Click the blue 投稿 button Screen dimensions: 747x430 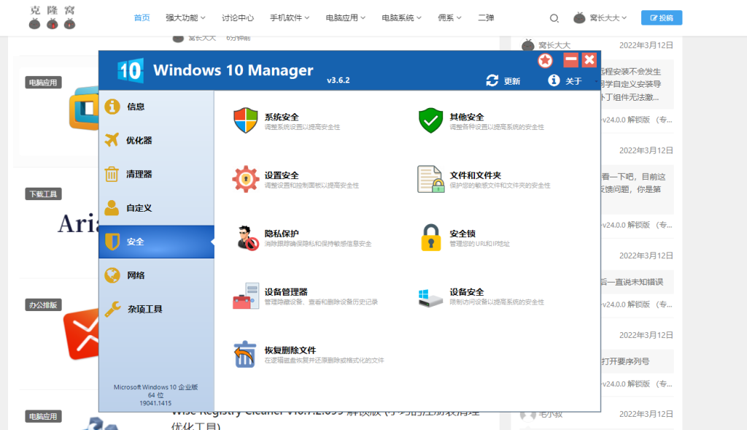661,18
